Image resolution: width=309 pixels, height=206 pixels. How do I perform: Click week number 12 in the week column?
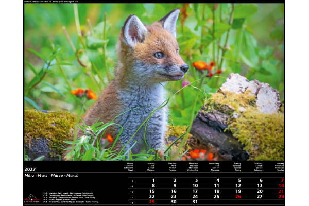[132, 197]
